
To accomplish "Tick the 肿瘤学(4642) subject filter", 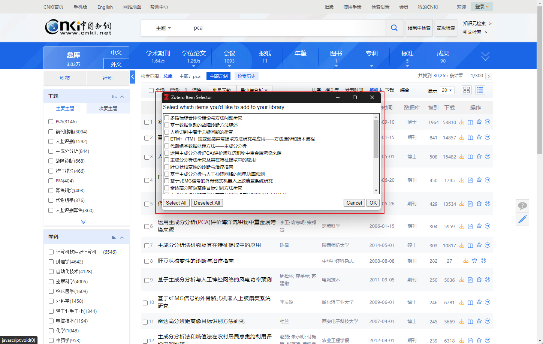I will [51, 262].
